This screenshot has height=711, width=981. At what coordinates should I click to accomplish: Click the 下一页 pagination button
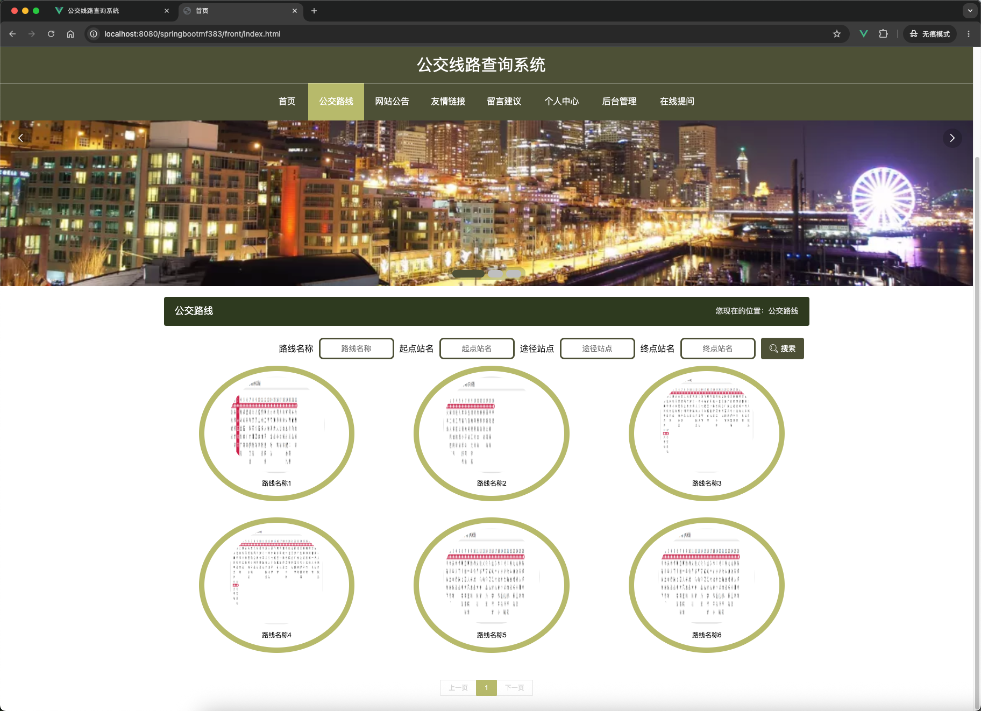coord(515,688)
